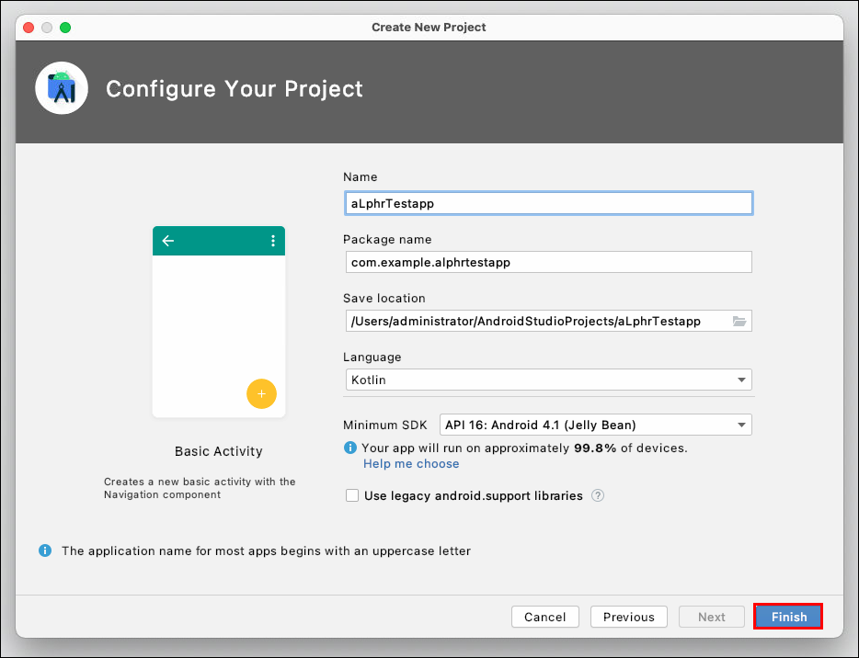The height and width of the screenshot is (658, 859).
Task: Click the Cancel button
Action: point(544,617)
